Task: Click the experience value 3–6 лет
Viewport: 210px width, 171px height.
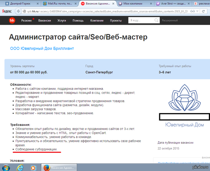Action: 165,72
